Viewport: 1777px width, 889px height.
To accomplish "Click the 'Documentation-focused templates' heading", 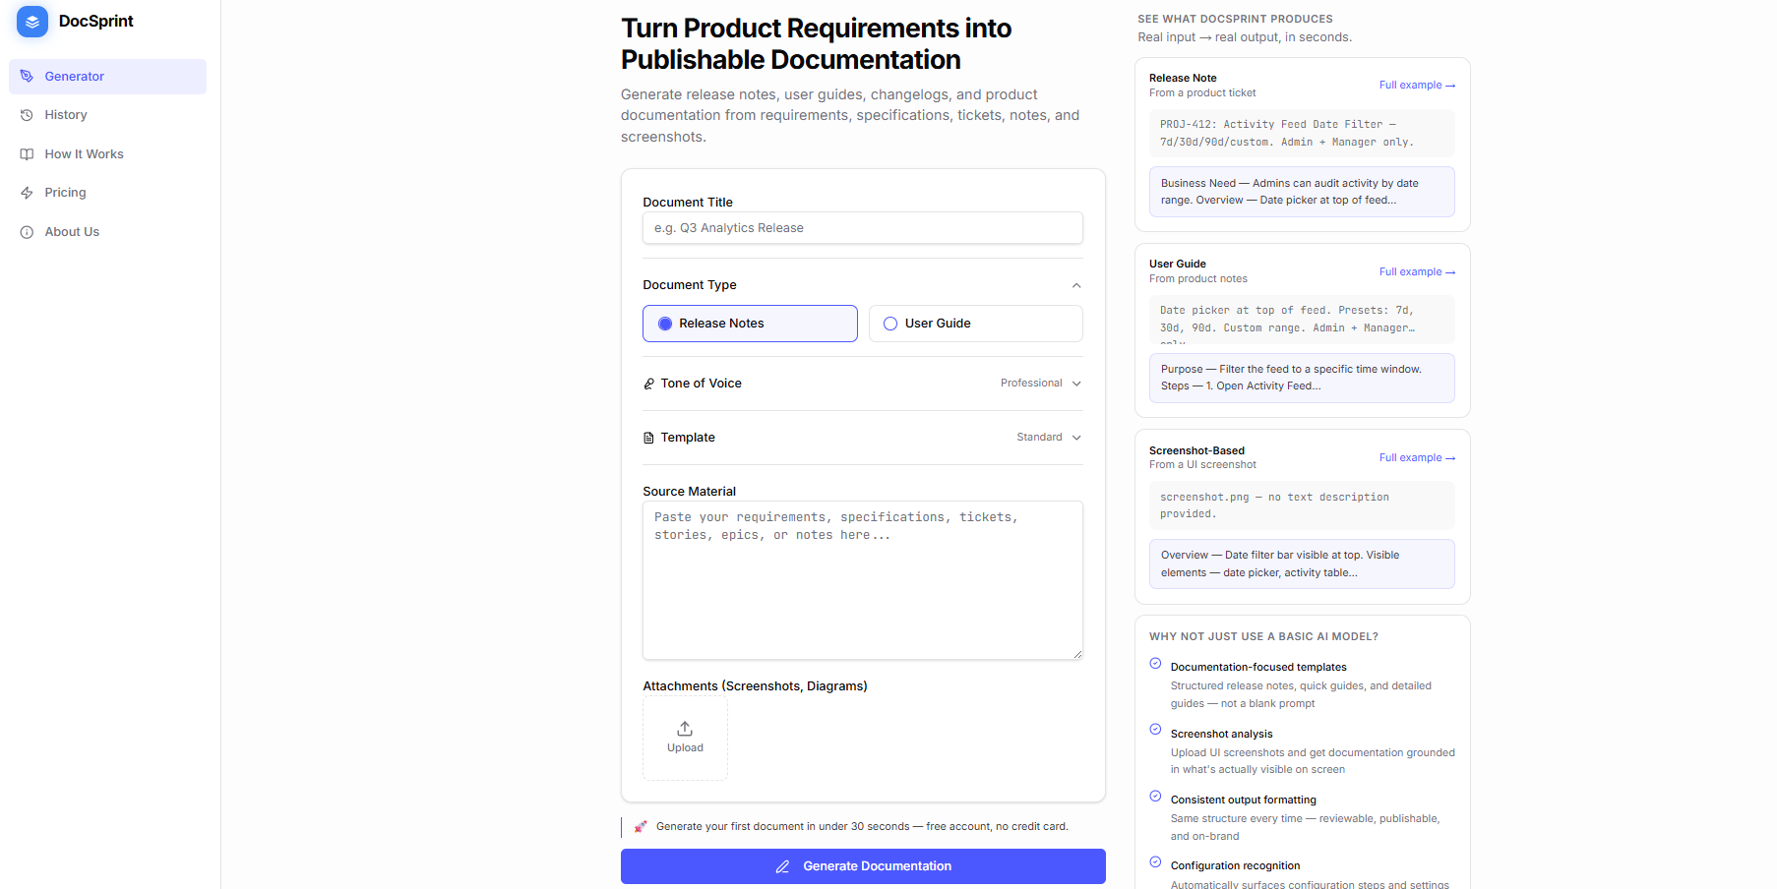I will [1258, 667].
